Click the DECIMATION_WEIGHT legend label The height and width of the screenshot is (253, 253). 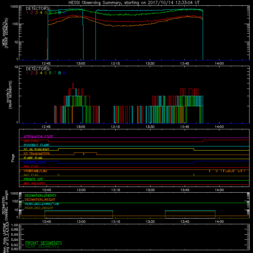(40, 200)
